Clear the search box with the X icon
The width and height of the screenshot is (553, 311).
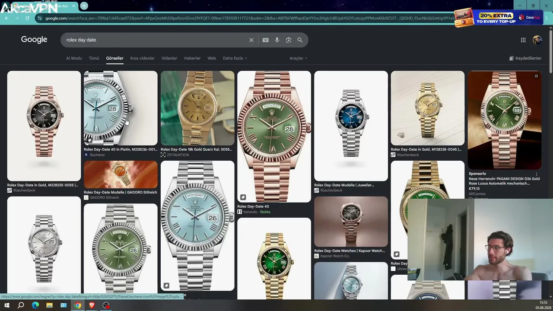[251, 40]
